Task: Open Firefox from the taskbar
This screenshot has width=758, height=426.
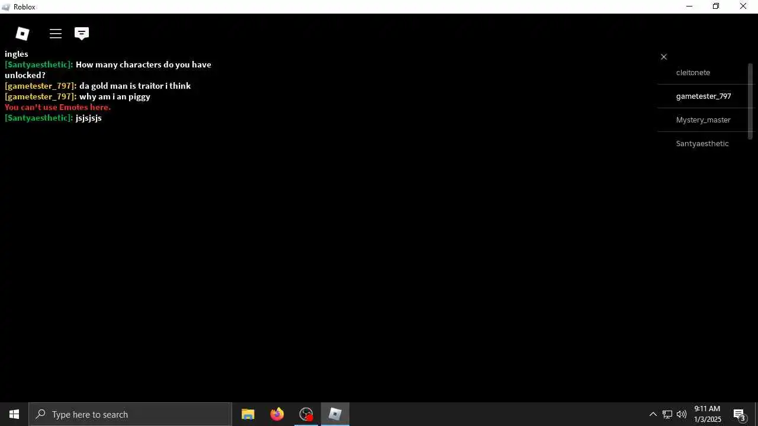Action: click(277, 414)
